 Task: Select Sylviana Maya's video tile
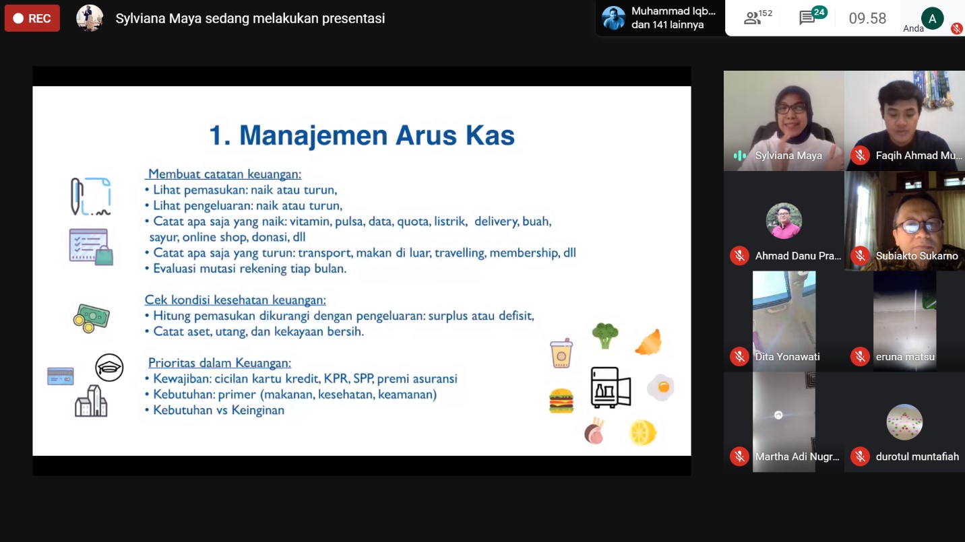[784, 114]
